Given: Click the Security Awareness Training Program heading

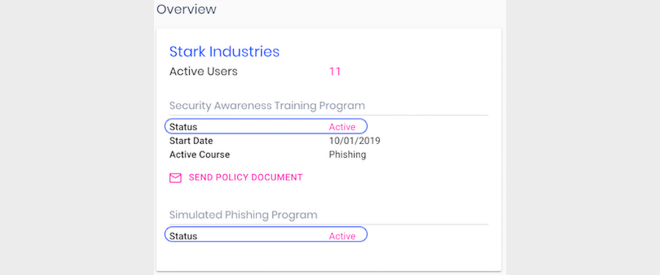Looking at the screenshot, I should [267, 106].
